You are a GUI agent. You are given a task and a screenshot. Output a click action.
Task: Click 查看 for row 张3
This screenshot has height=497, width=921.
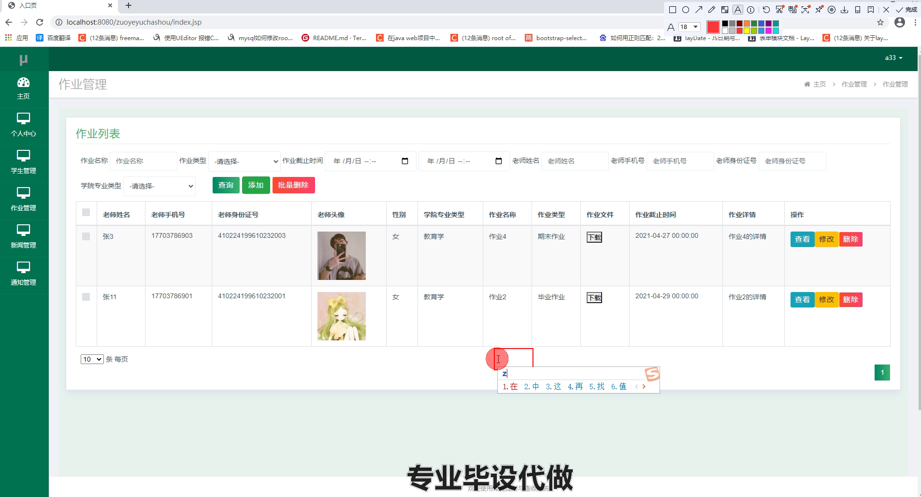(802, 239)
